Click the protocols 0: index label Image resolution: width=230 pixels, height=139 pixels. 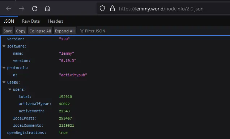pyautogui.click(x=15, y=75)
